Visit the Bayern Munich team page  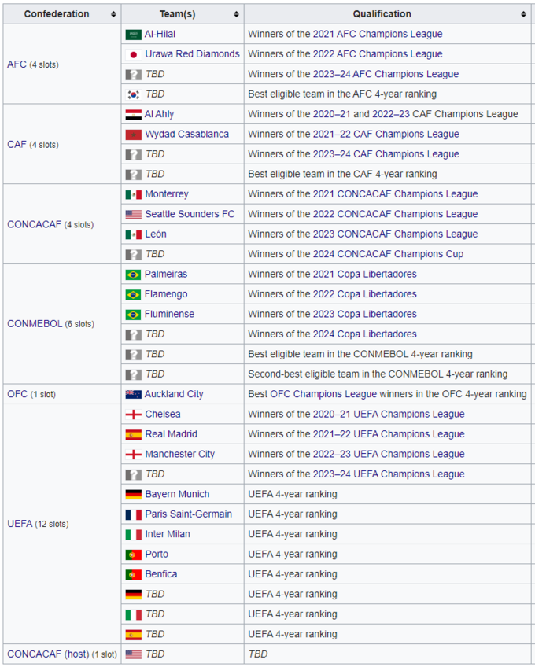177,494
